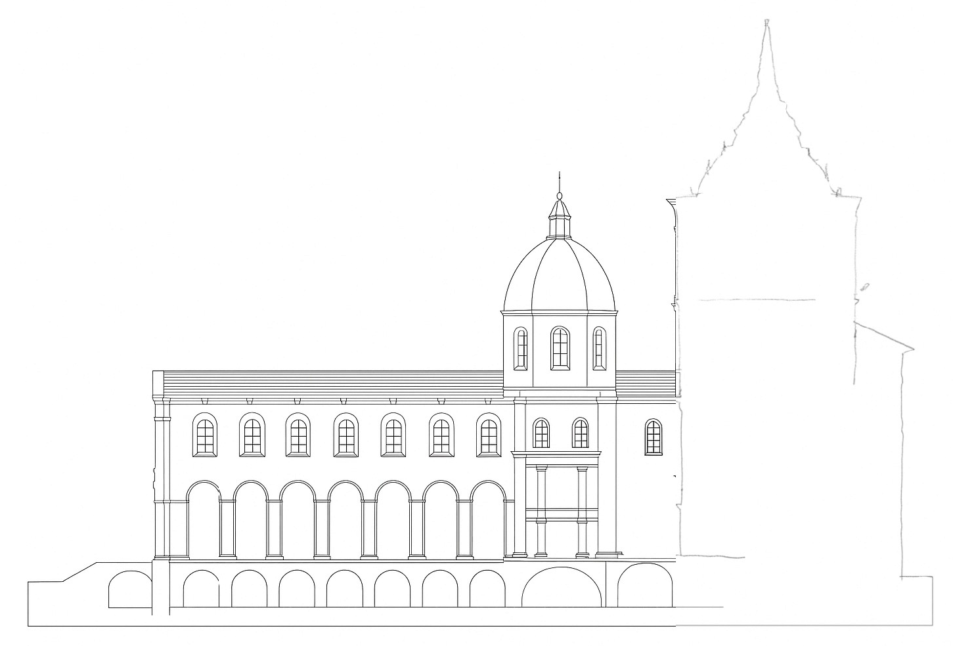Click the large dome above the drum
This screenshot has height=660, width=953.
[x=559, y=276]
